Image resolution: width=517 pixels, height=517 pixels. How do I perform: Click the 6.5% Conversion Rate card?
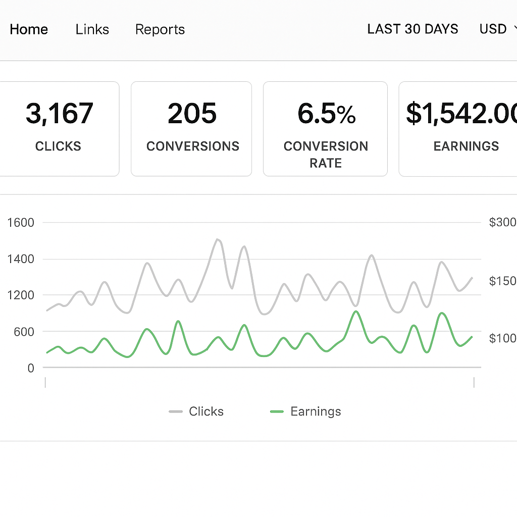point(325,129)
